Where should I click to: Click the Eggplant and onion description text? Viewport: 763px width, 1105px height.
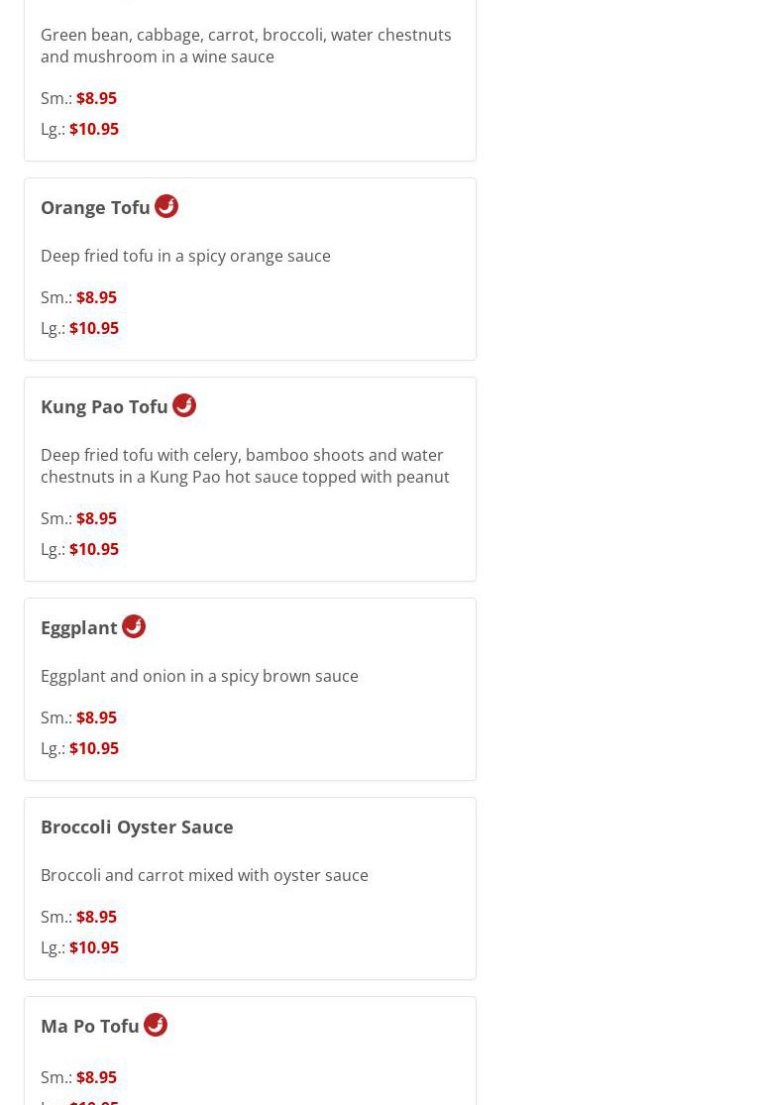coord(199,676)
